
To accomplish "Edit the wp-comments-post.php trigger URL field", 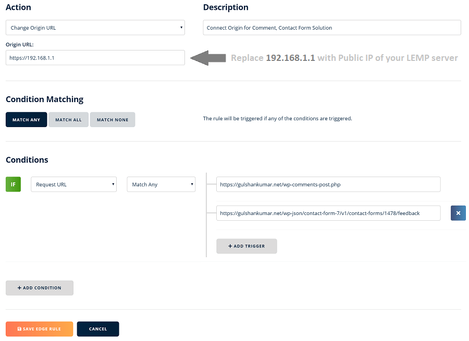I will click(328, 184).
